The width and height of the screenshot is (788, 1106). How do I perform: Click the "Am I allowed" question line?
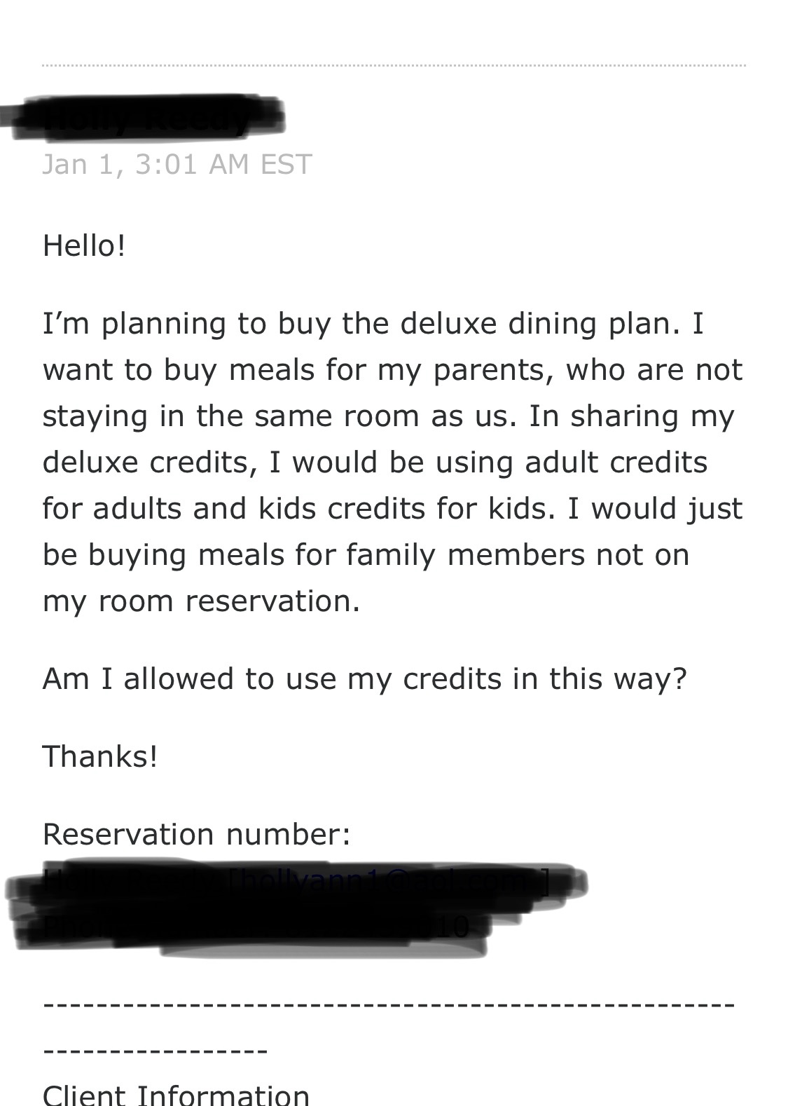(x=364, y=678)
